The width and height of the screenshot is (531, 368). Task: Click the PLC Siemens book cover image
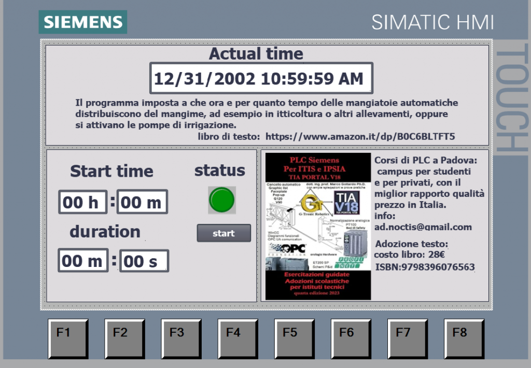(x=318, y=226)
